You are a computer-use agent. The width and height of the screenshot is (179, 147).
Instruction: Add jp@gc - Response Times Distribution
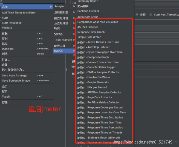(105, 117)
